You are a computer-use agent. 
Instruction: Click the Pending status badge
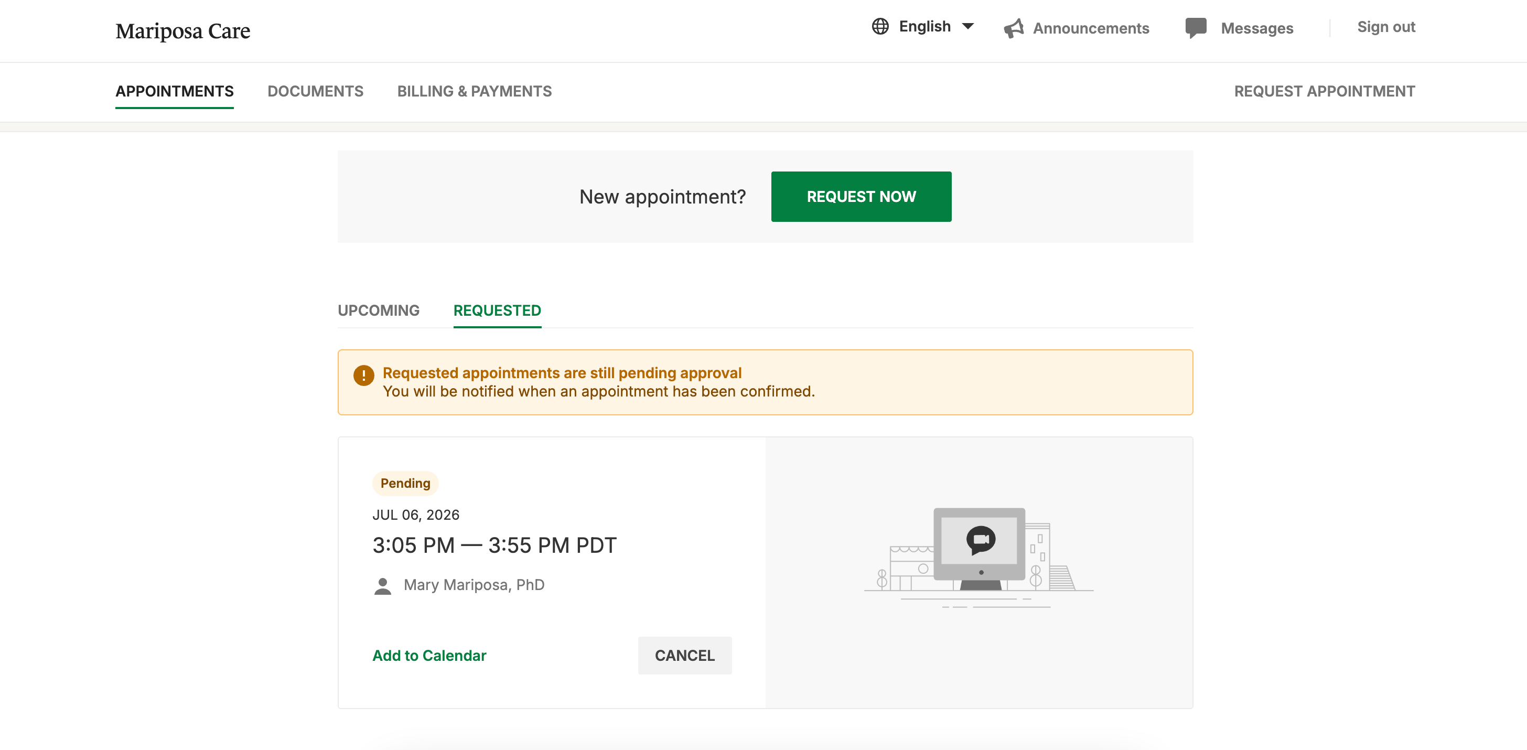click(x=405, y=483)
